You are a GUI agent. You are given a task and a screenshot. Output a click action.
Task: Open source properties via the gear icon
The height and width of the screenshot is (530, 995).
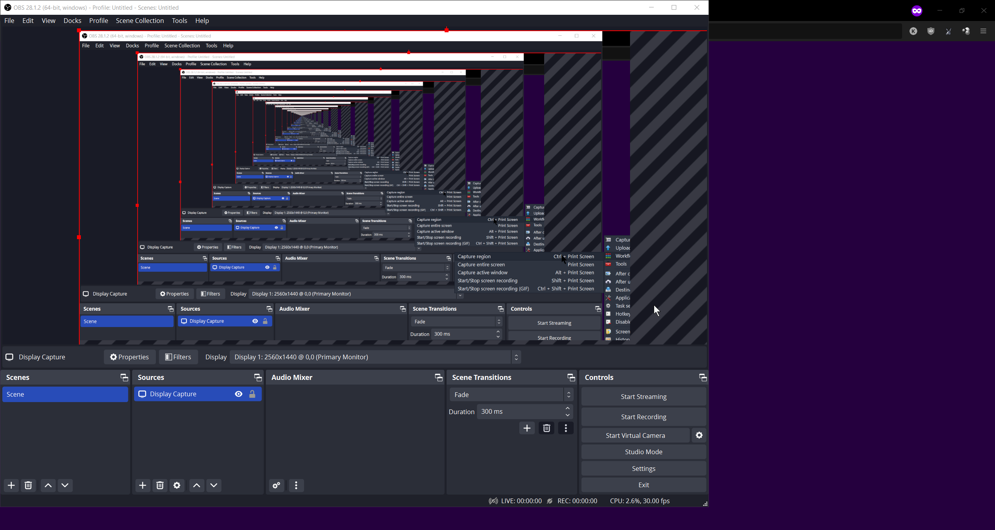(x=177, y=485)
